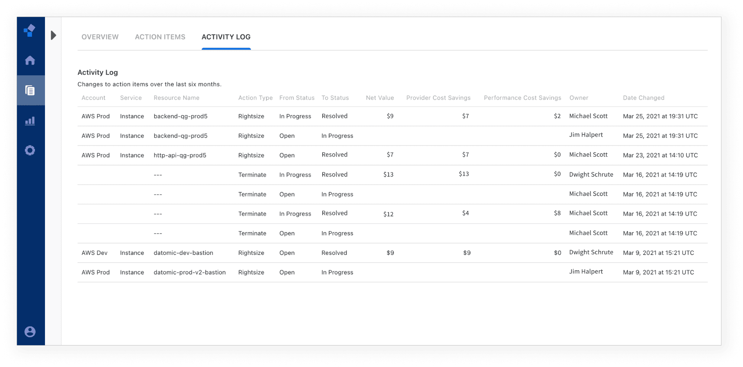Select the documents/reports sidebar icon
This screenshot has width=743, height=367.
click(x=30, y=90)
